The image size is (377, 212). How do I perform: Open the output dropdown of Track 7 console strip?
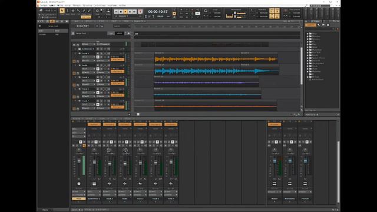pyautogui.click(x=171, y=195)
